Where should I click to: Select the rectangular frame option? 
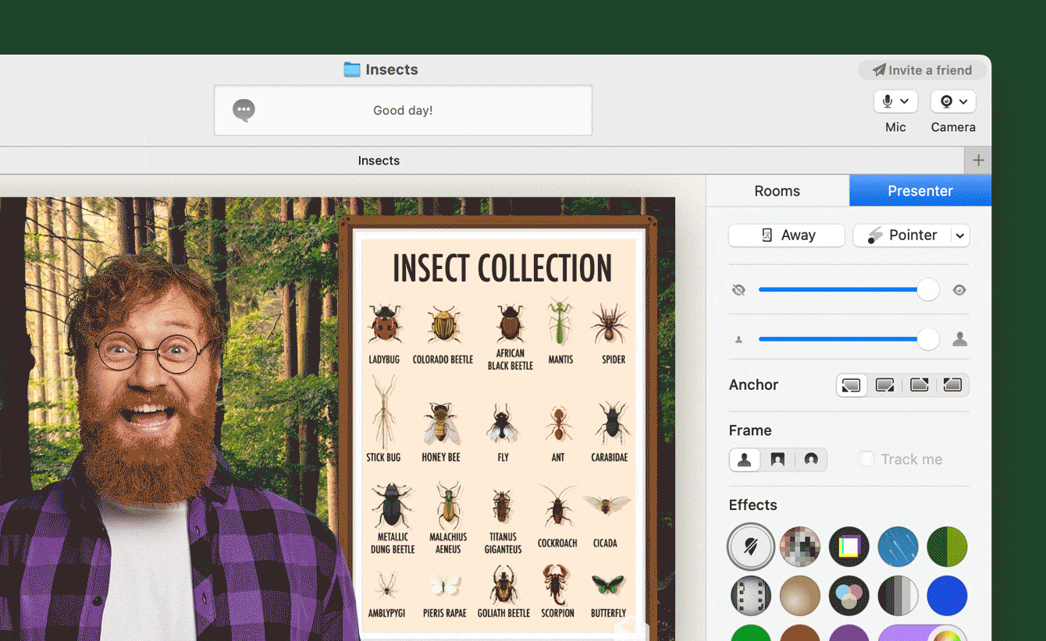point(778,460)
